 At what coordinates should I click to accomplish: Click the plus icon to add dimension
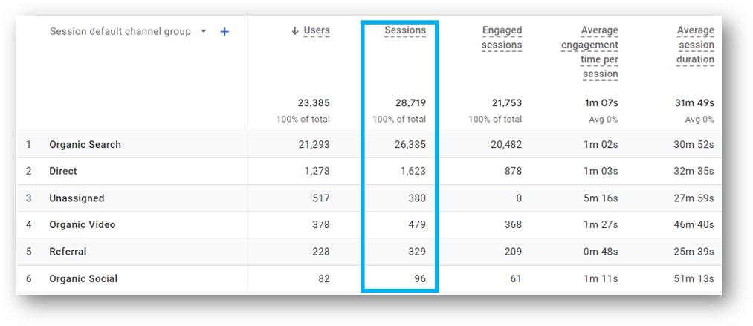[224, 32]
